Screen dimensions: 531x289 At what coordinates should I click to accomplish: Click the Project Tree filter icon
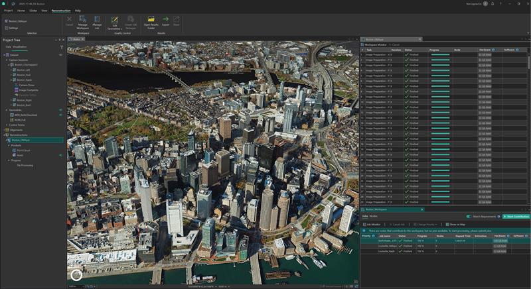[61, 47]
